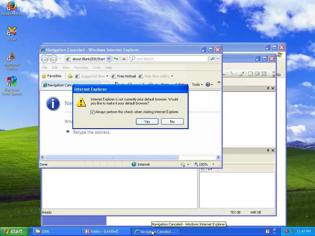Viewport: 315px width, 236px height.
Task: Uncheck Always perform this check checkbox
Action: (92, 112)
